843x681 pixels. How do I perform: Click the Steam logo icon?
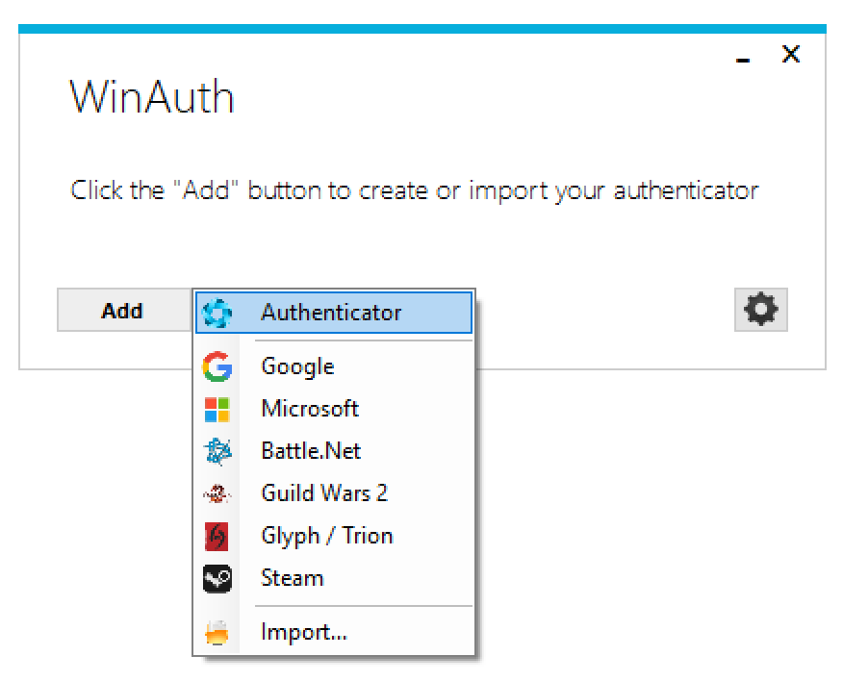[217, 578]
